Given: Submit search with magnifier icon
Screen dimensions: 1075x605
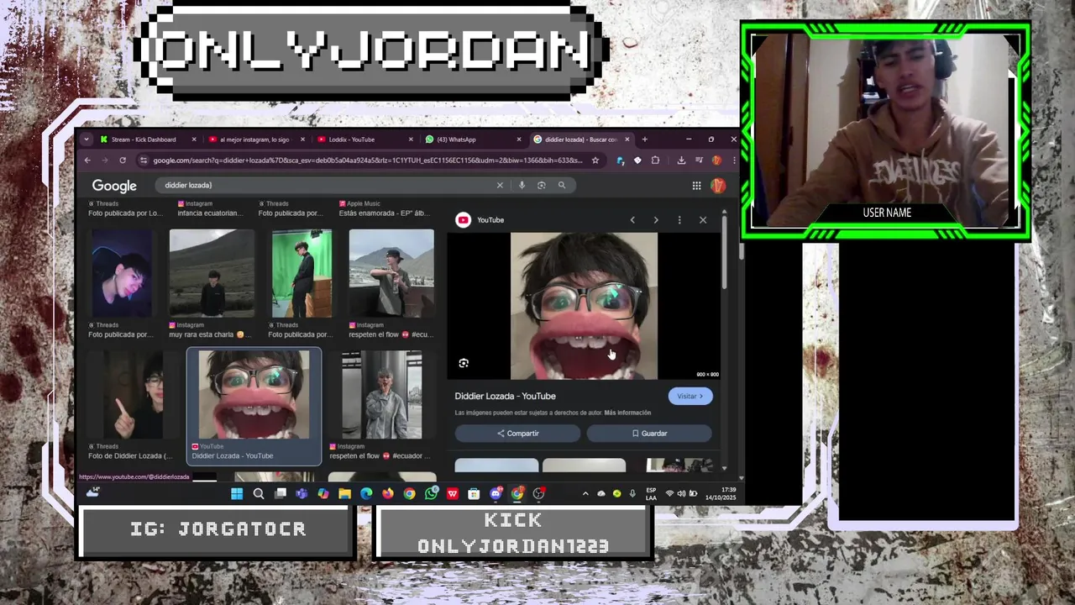Looking at the screenshot, I should click(562, 185).
